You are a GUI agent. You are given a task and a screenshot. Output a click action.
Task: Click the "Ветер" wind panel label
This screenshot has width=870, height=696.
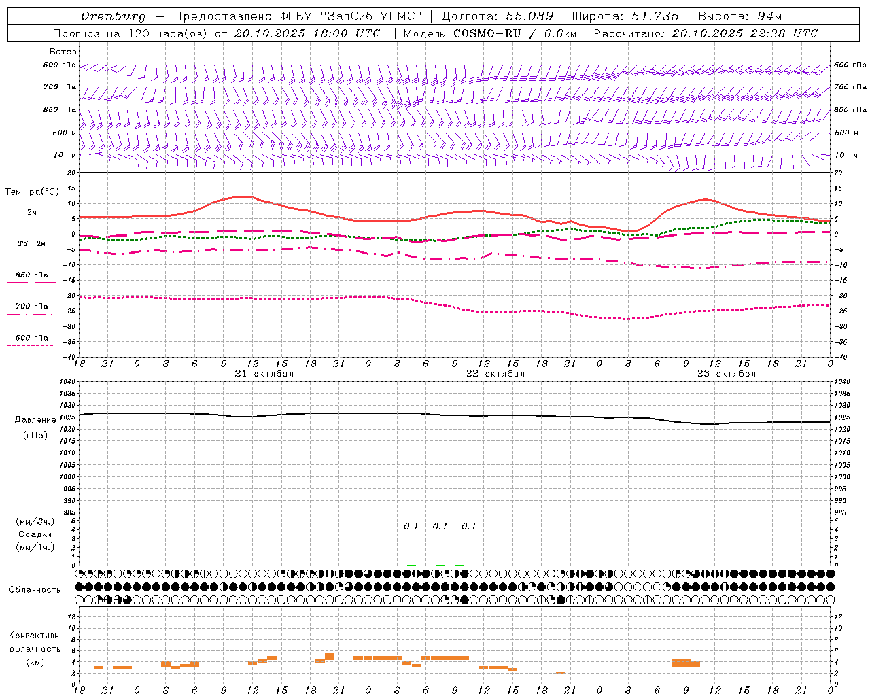pos(63,52)
